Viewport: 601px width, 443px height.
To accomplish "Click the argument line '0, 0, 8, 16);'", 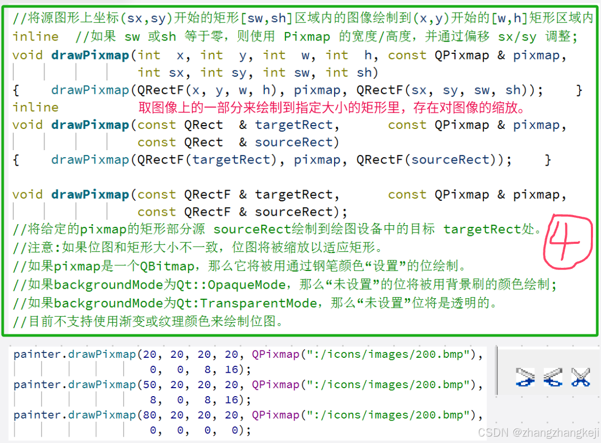I will click(200, 370).
